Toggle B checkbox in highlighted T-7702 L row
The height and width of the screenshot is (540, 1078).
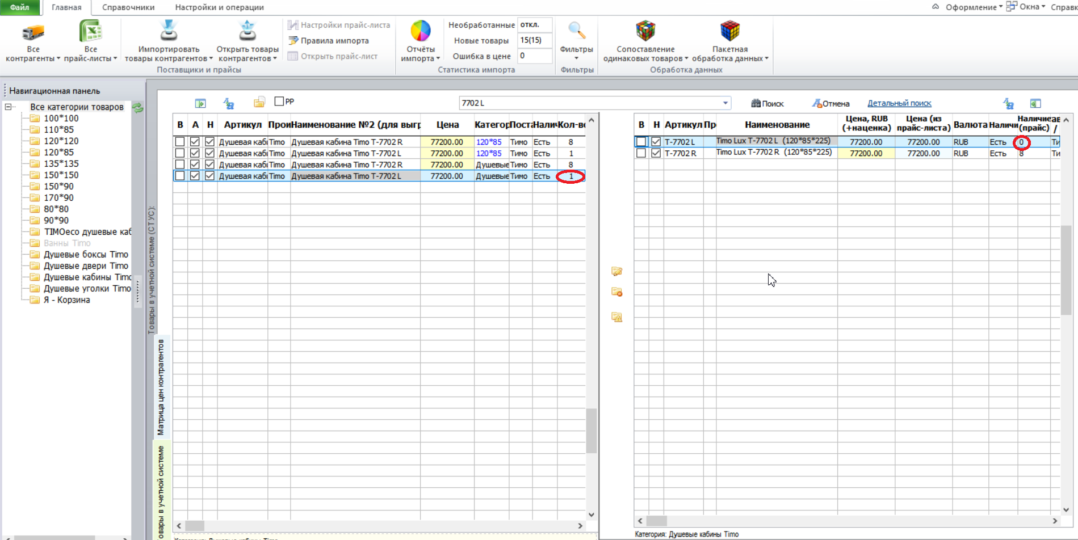180,176
